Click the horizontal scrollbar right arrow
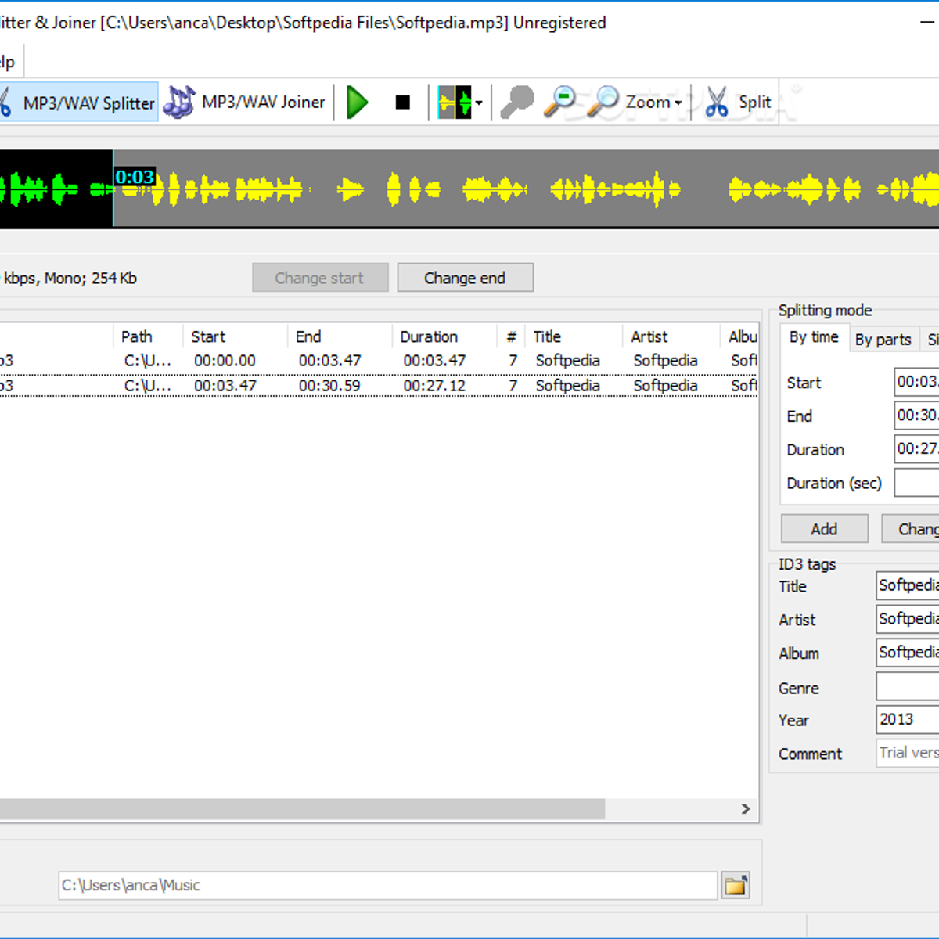This screenshot has height=939, width=939. pos(746,809)
